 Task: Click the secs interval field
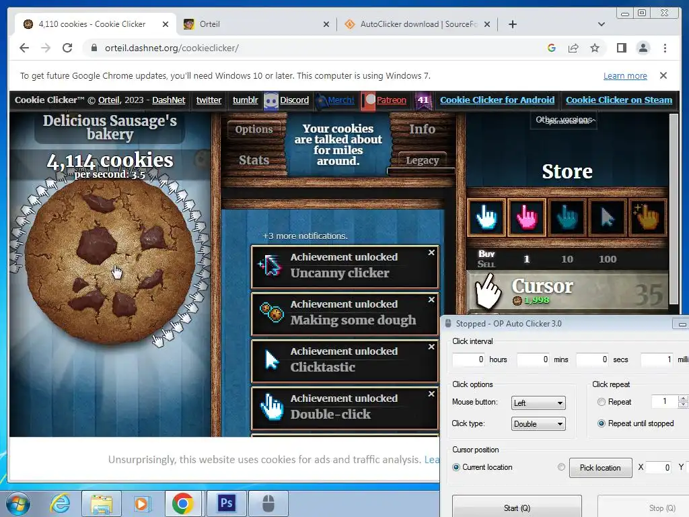click(592, 359)
